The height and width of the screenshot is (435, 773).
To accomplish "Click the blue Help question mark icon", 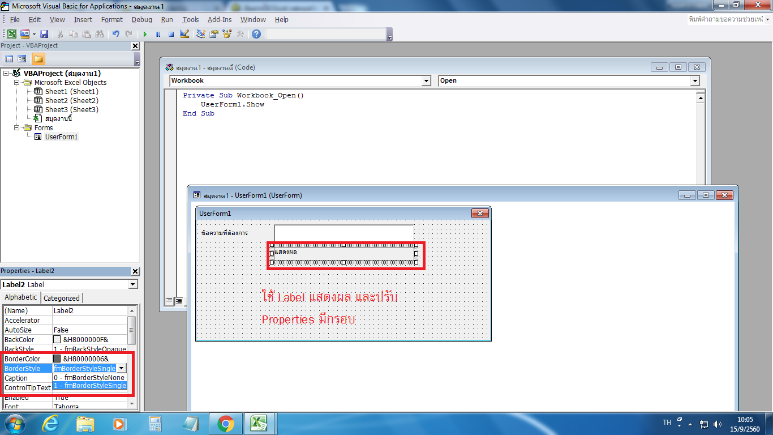I will [x=256, y=34].
